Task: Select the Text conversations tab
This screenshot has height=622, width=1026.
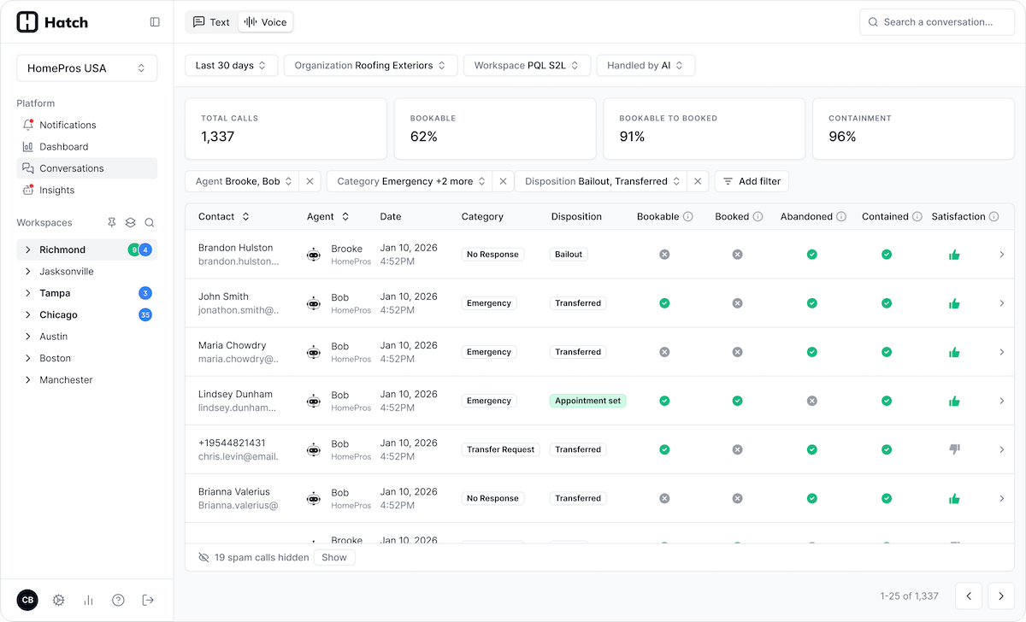Action: click(210, 22)
